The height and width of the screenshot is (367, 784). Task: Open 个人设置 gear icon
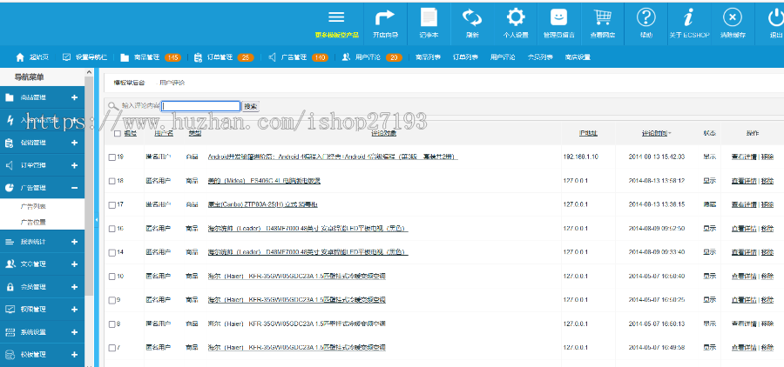[516, 17]
